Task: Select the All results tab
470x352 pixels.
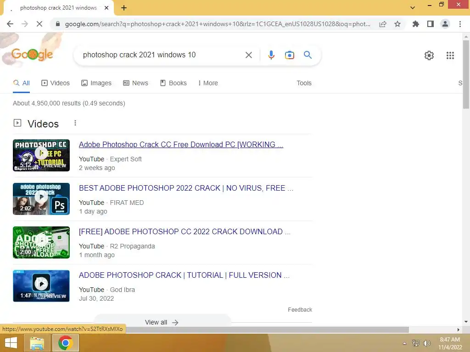Action: [x=21, y=83]
